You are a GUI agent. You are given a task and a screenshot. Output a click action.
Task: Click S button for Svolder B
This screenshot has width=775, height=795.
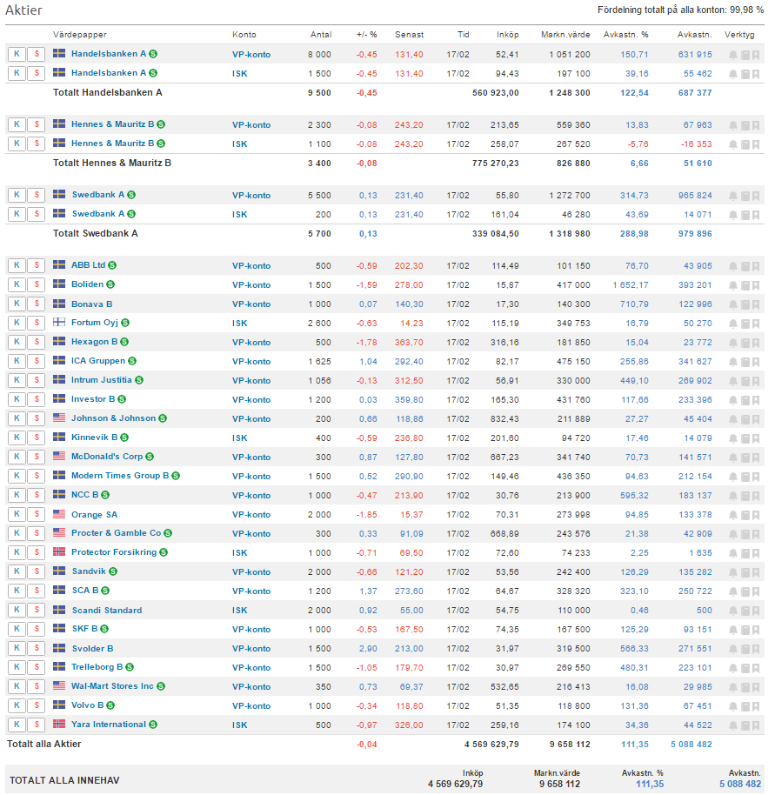tap(37, 648)
